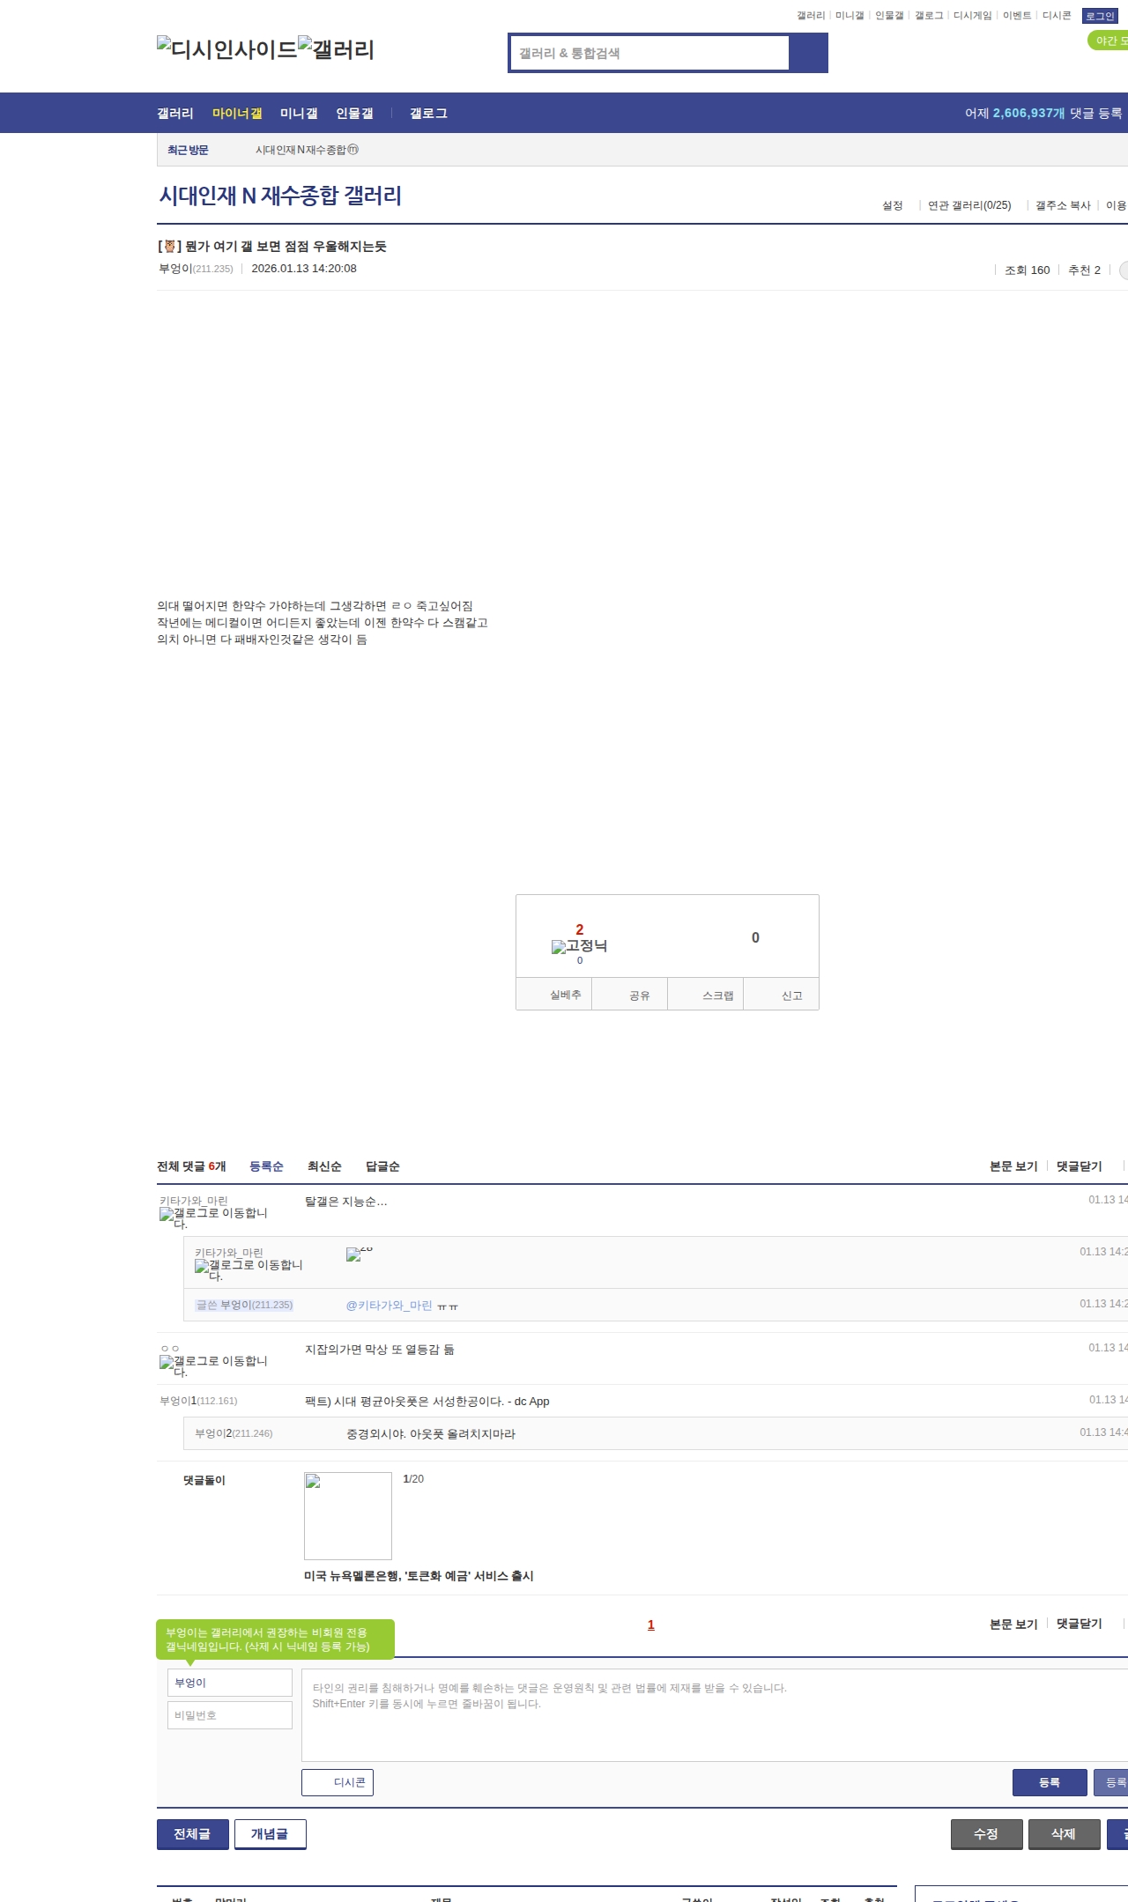Click the 개념글 button

(270, 1833)
